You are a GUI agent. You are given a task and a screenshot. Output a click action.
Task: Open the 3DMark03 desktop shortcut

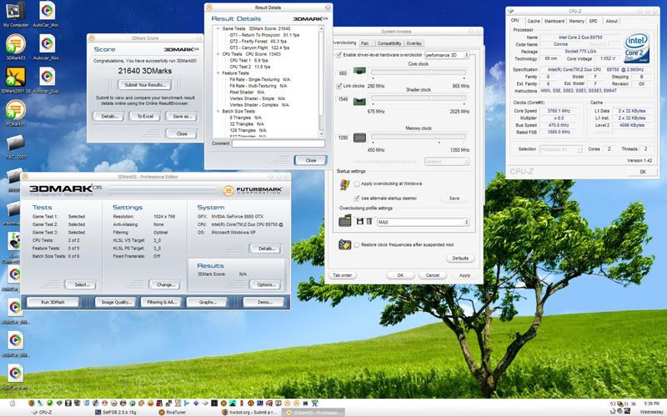pos(15,47)
